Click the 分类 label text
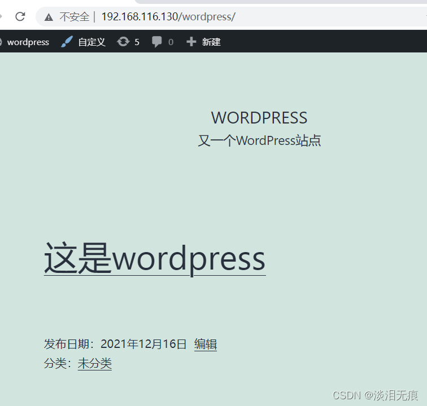Viewport: 427px width, 406px height. (55, 363)
